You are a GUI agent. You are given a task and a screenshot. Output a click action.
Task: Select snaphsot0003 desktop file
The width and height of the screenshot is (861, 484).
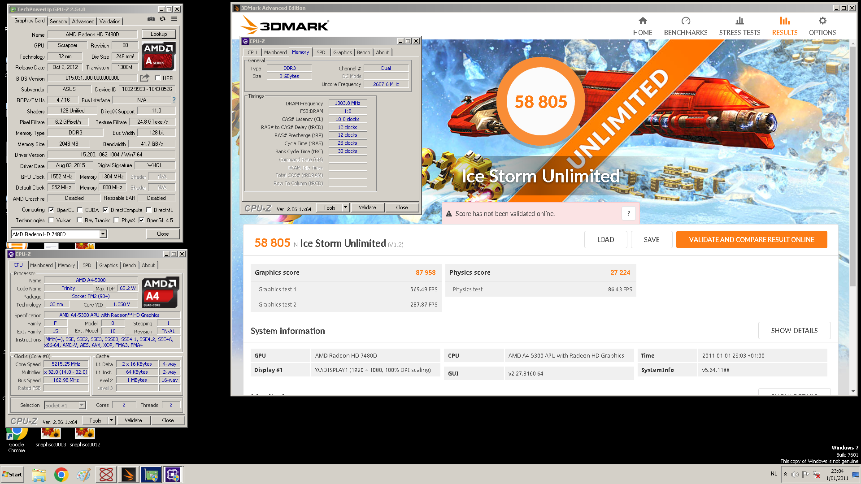51,438
